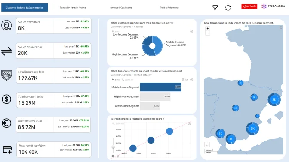Open help icon on donut chart
This screenshot has width=289, height=162.
pos(191,32)
